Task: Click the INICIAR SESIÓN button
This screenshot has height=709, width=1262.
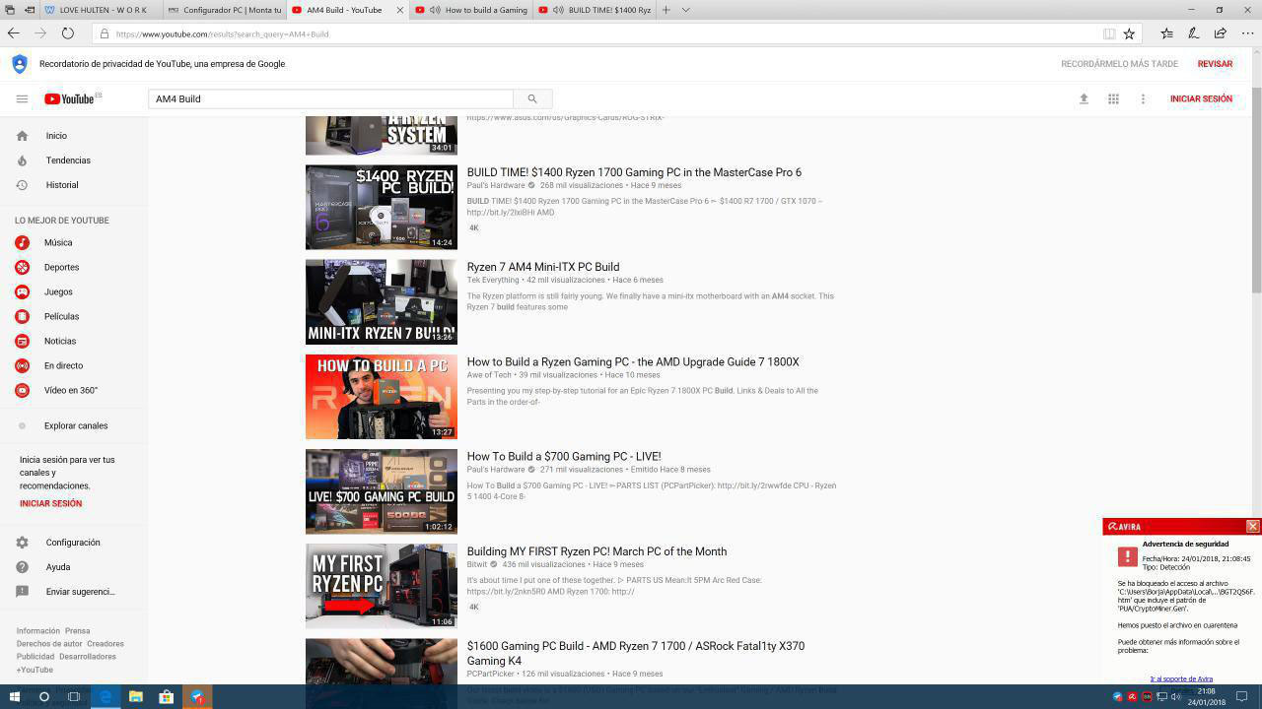Action: click(x=1201, y=98)
